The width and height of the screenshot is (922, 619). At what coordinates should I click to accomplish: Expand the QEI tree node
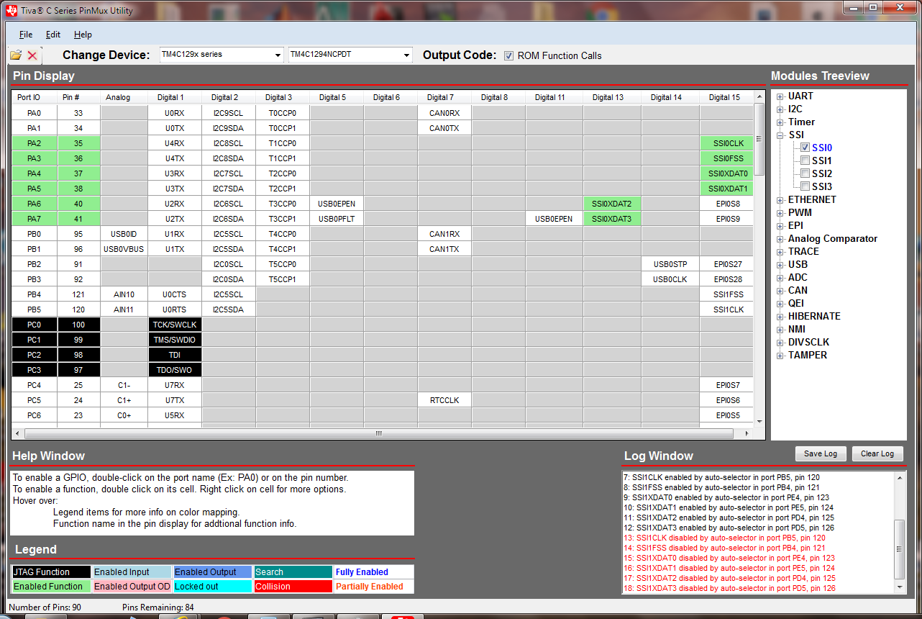pyautogui.click(x=780, y=303)
